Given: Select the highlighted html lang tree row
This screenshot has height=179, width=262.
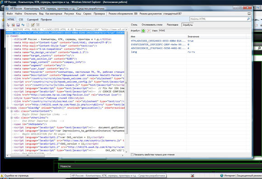Looking at the screenshot, I should [65, 33].
